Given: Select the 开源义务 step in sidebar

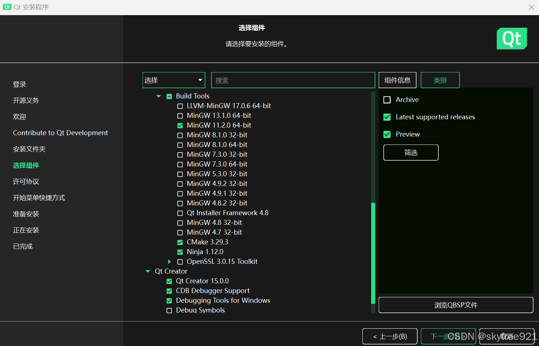Looking at the screenshot, I should click(26, 101).
